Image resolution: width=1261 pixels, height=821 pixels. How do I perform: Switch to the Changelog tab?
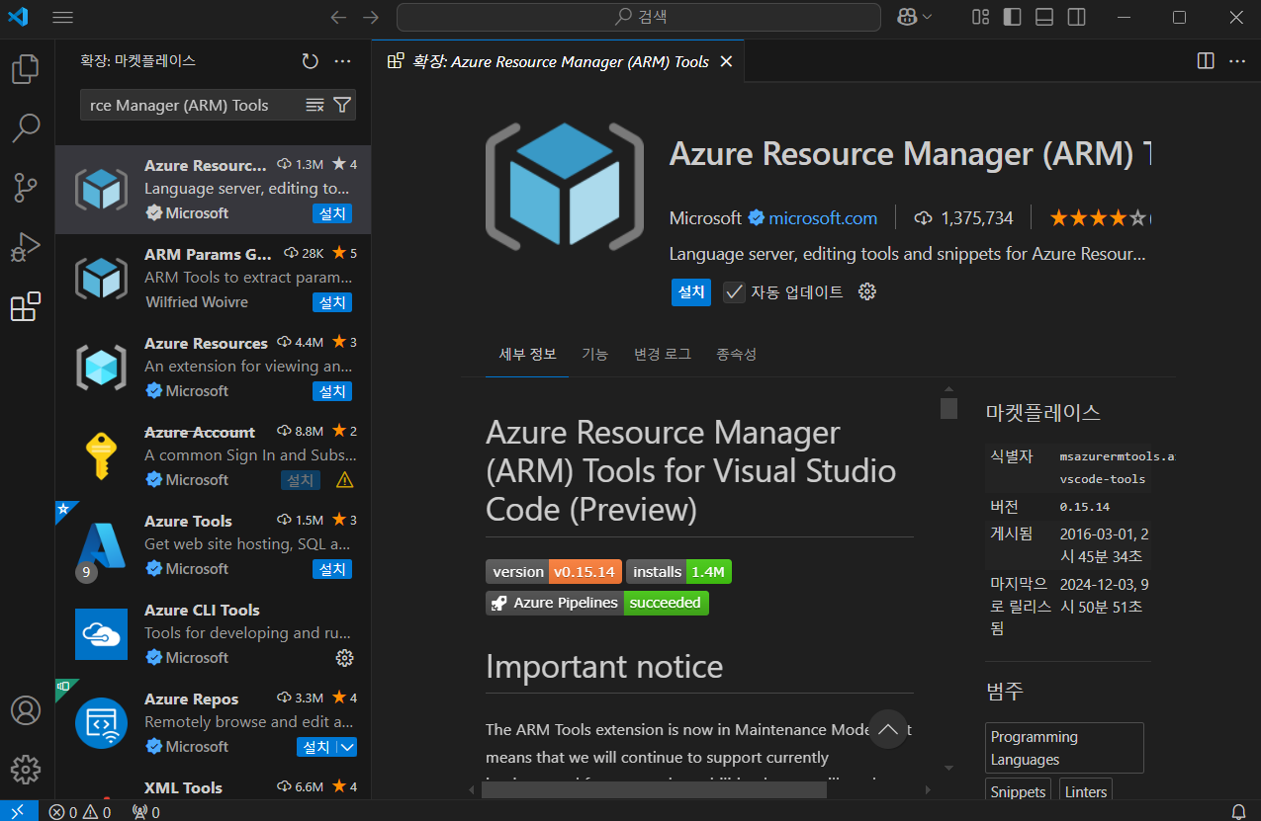click(663, 354)
